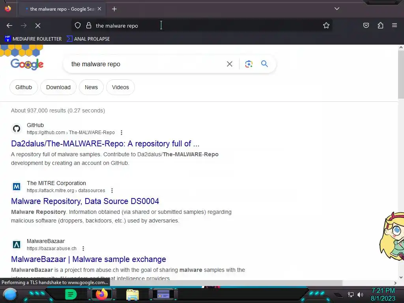Click inside the Google search field
404x303 pixels.
pos(144,64)
